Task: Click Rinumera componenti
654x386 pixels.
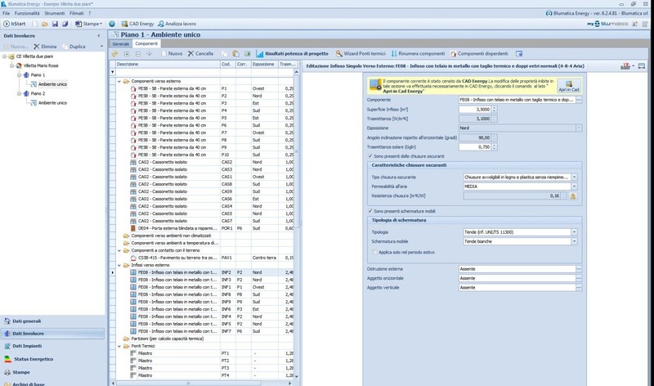Action: pos(418,54)
